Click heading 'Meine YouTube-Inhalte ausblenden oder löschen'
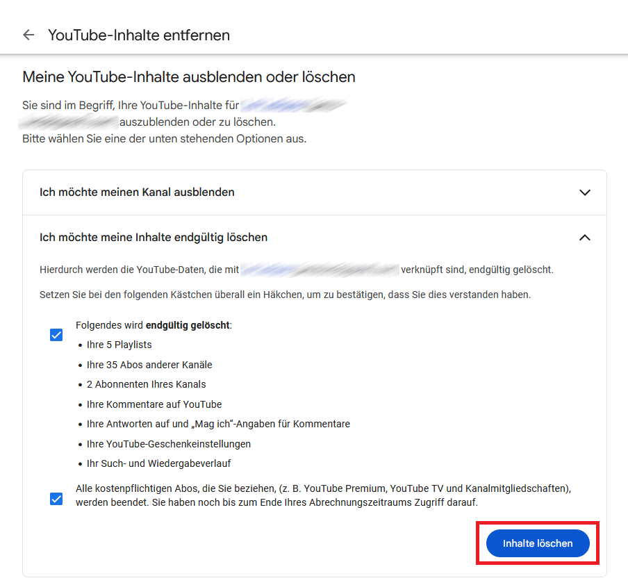This screenshot has height=585, width=628. pos(189,77)
